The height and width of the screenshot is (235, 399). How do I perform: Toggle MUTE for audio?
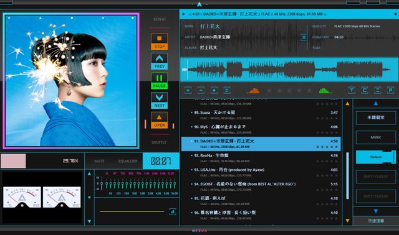[x=99, y=161]
